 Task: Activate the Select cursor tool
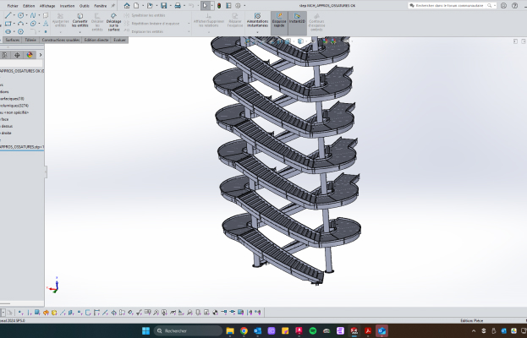[x=205, y=5]
